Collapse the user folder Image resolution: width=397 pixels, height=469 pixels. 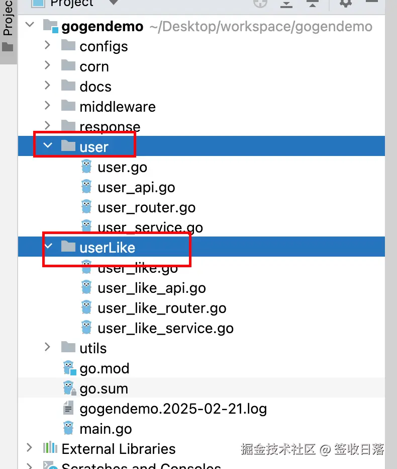pyautogui.click(x=47, y=146)
